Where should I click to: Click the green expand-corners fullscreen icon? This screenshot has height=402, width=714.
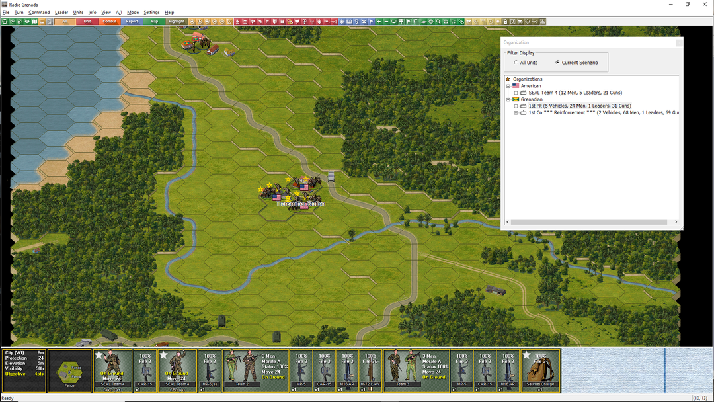pyautogui.click(x=453, y=21)
